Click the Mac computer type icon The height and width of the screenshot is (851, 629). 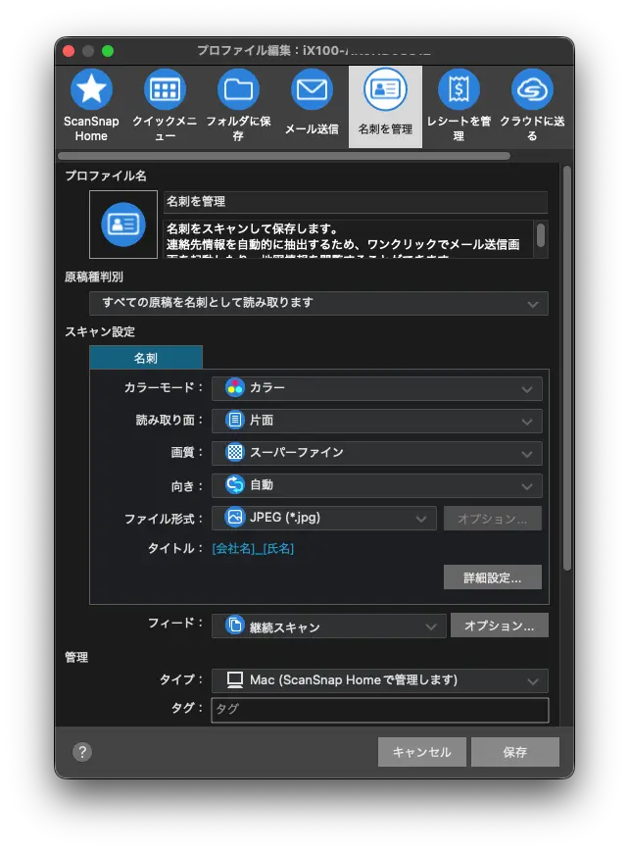235,679
